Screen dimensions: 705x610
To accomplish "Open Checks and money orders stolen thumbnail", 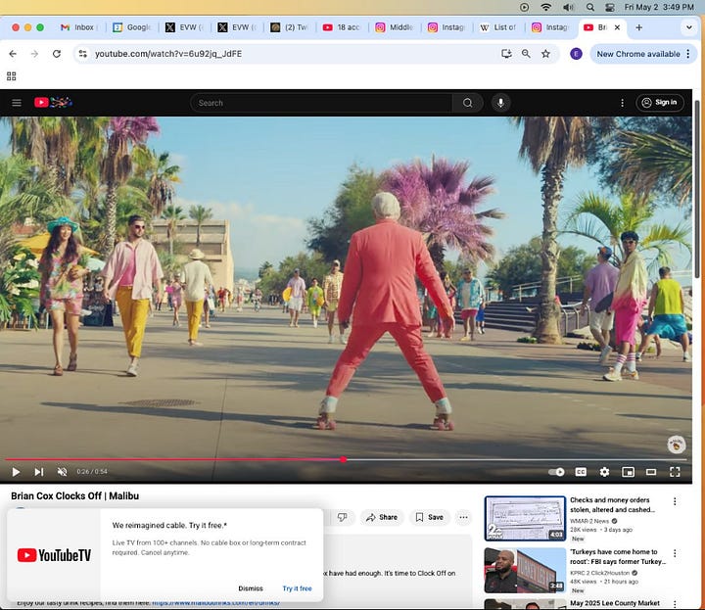I will click(x=525, y=518).
